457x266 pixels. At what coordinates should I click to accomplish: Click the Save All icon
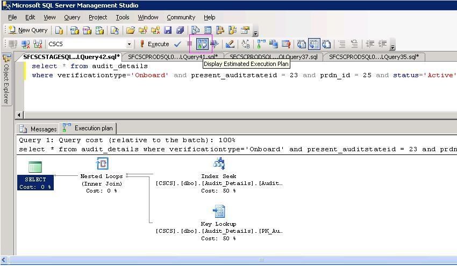pos(180,30)
